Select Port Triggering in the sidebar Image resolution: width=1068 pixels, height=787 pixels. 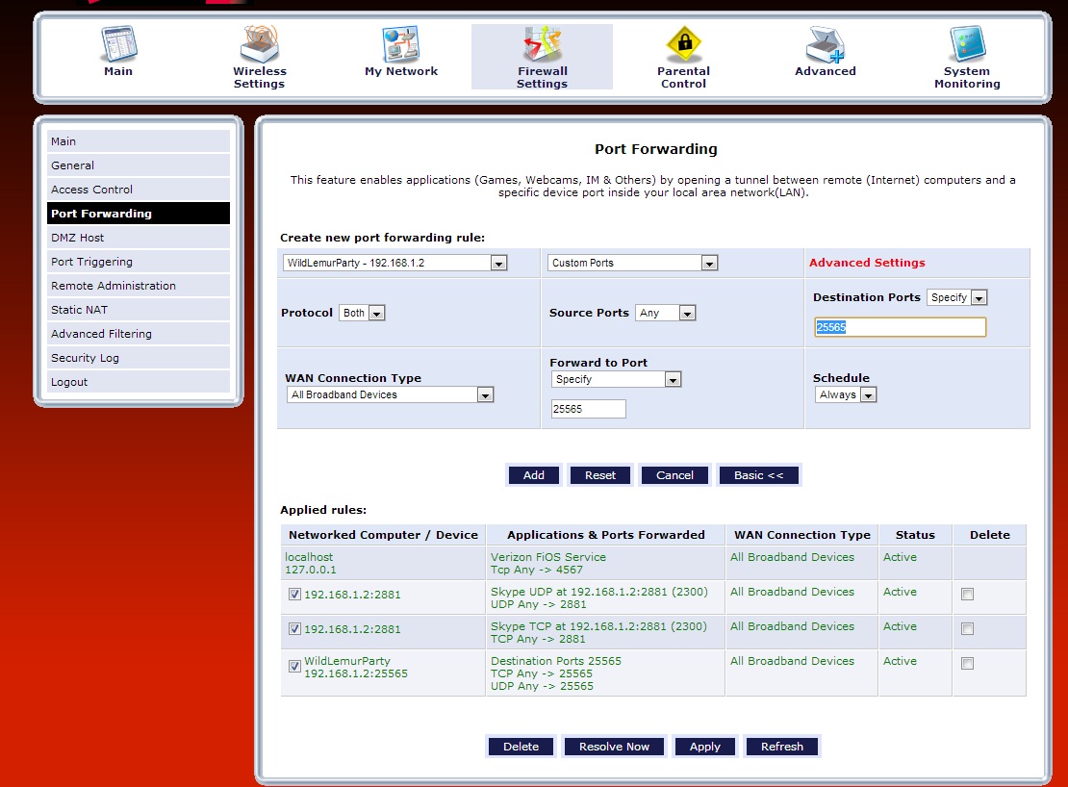point(139,262)
